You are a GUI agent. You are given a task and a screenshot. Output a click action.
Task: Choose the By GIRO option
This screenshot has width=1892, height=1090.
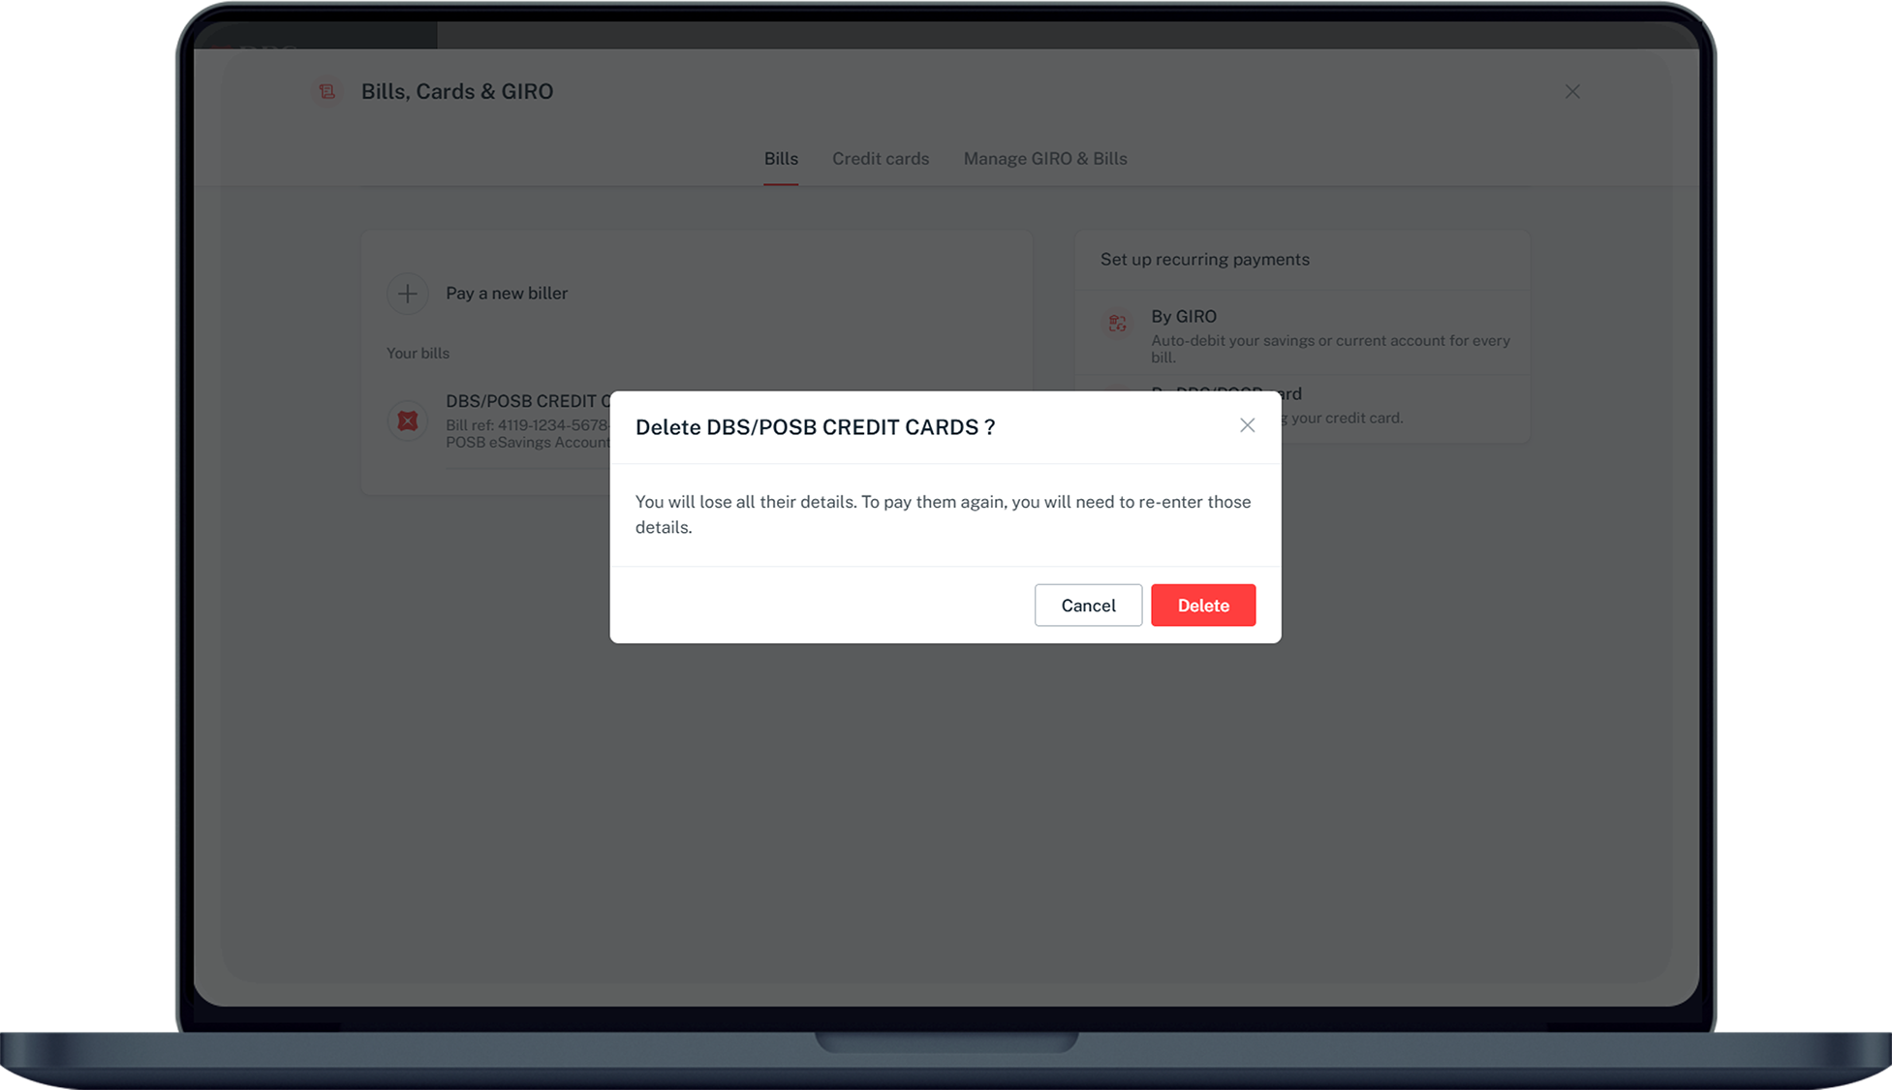point(1184,317)
